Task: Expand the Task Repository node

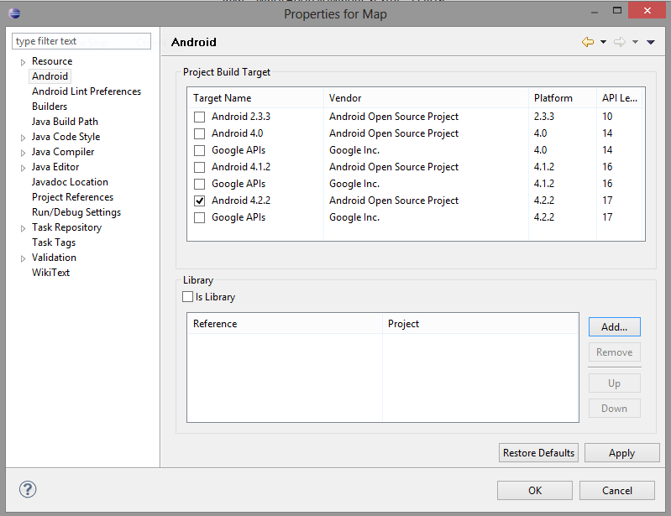Action: 24,228
